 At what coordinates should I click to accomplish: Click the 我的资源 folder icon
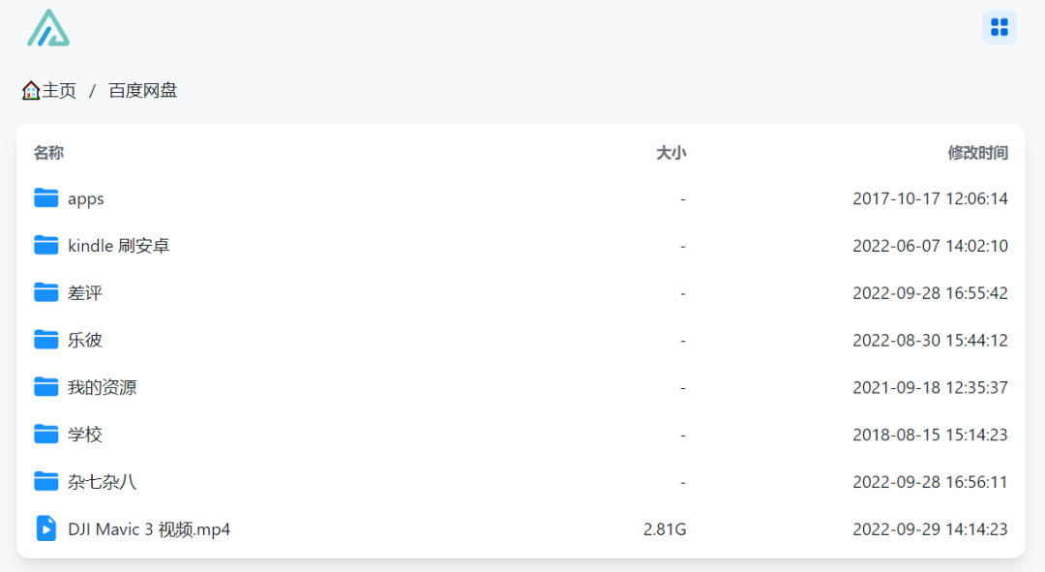[x=46, y=387]
